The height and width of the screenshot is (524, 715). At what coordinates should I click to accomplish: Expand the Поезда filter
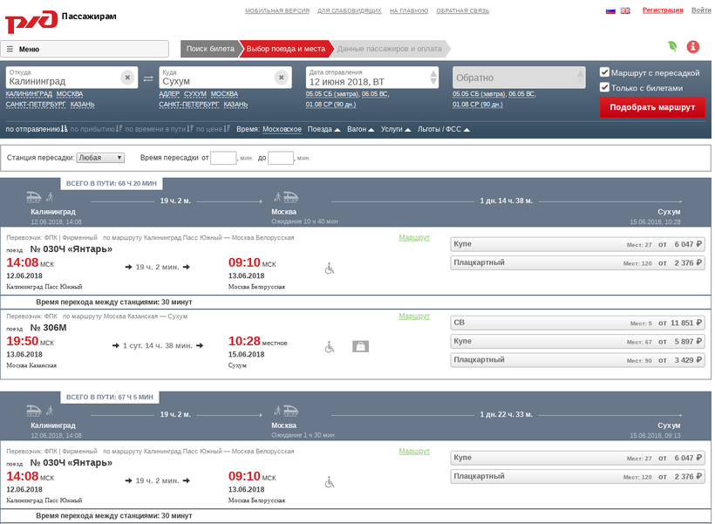coord(324,129)
